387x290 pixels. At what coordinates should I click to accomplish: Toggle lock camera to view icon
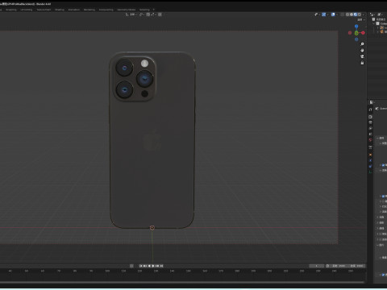tap(362, 63)
